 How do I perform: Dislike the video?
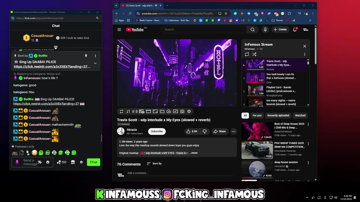(x=205, y=131)
